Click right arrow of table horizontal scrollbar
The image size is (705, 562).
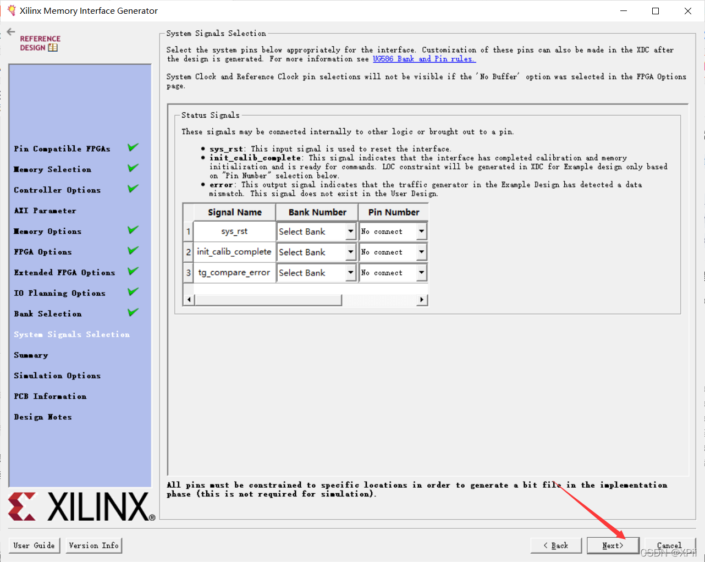(x=422, y=300)
